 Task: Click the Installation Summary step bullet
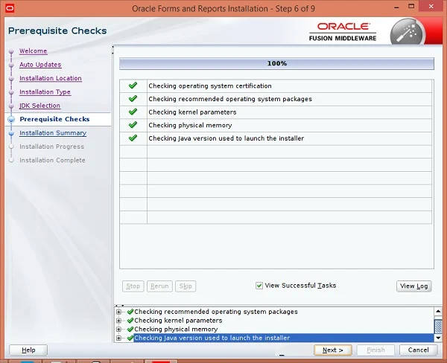[11, 133]
